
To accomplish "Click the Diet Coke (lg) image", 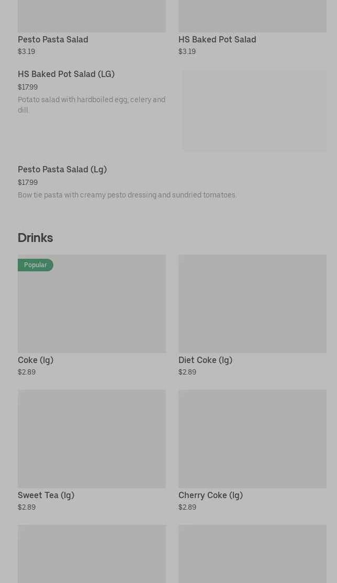I will (x=252, y=304).
